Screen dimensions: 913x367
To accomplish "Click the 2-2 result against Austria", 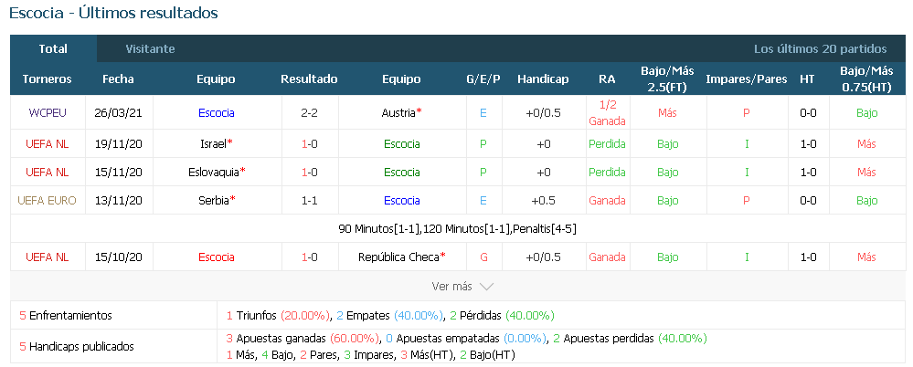I will click(309, 113).
